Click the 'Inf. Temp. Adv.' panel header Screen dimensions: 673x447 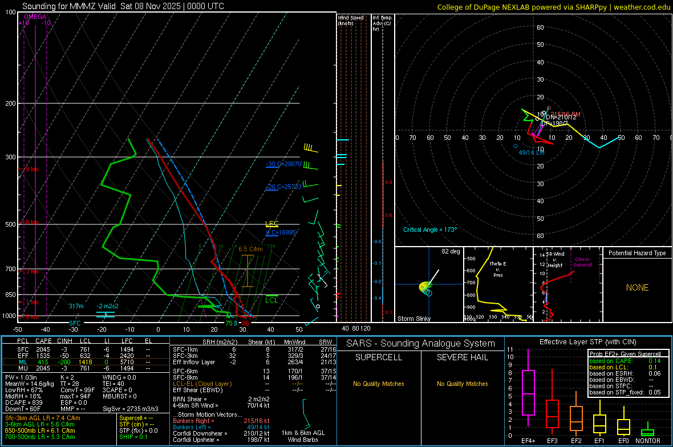click(382, 23)
